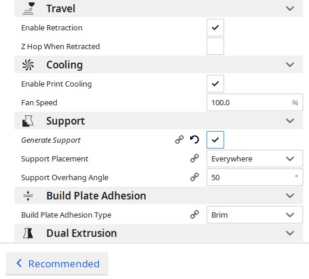Click link icon next to Support Placement

tap(194, 159)
